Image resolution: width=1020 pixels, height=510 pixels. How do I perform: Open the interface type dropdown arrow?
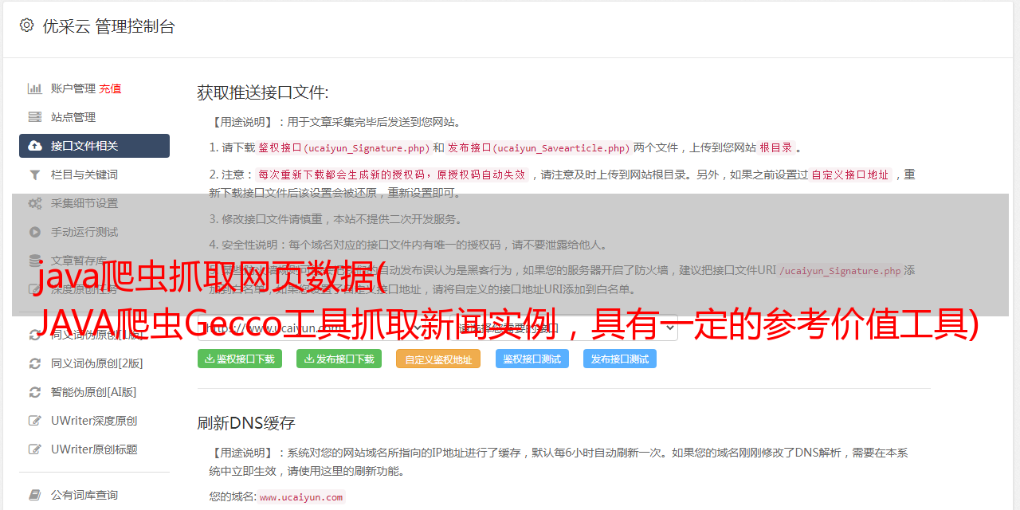(x=669, y=328)
